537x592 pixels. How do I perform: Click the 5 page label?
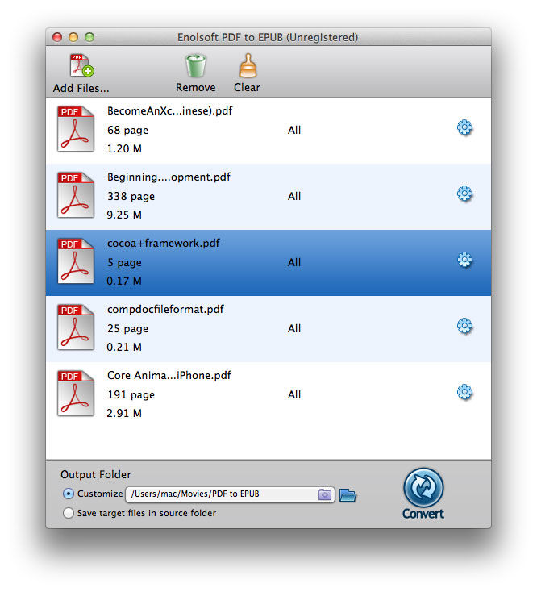pyautogui.click(x=124, y=262)
